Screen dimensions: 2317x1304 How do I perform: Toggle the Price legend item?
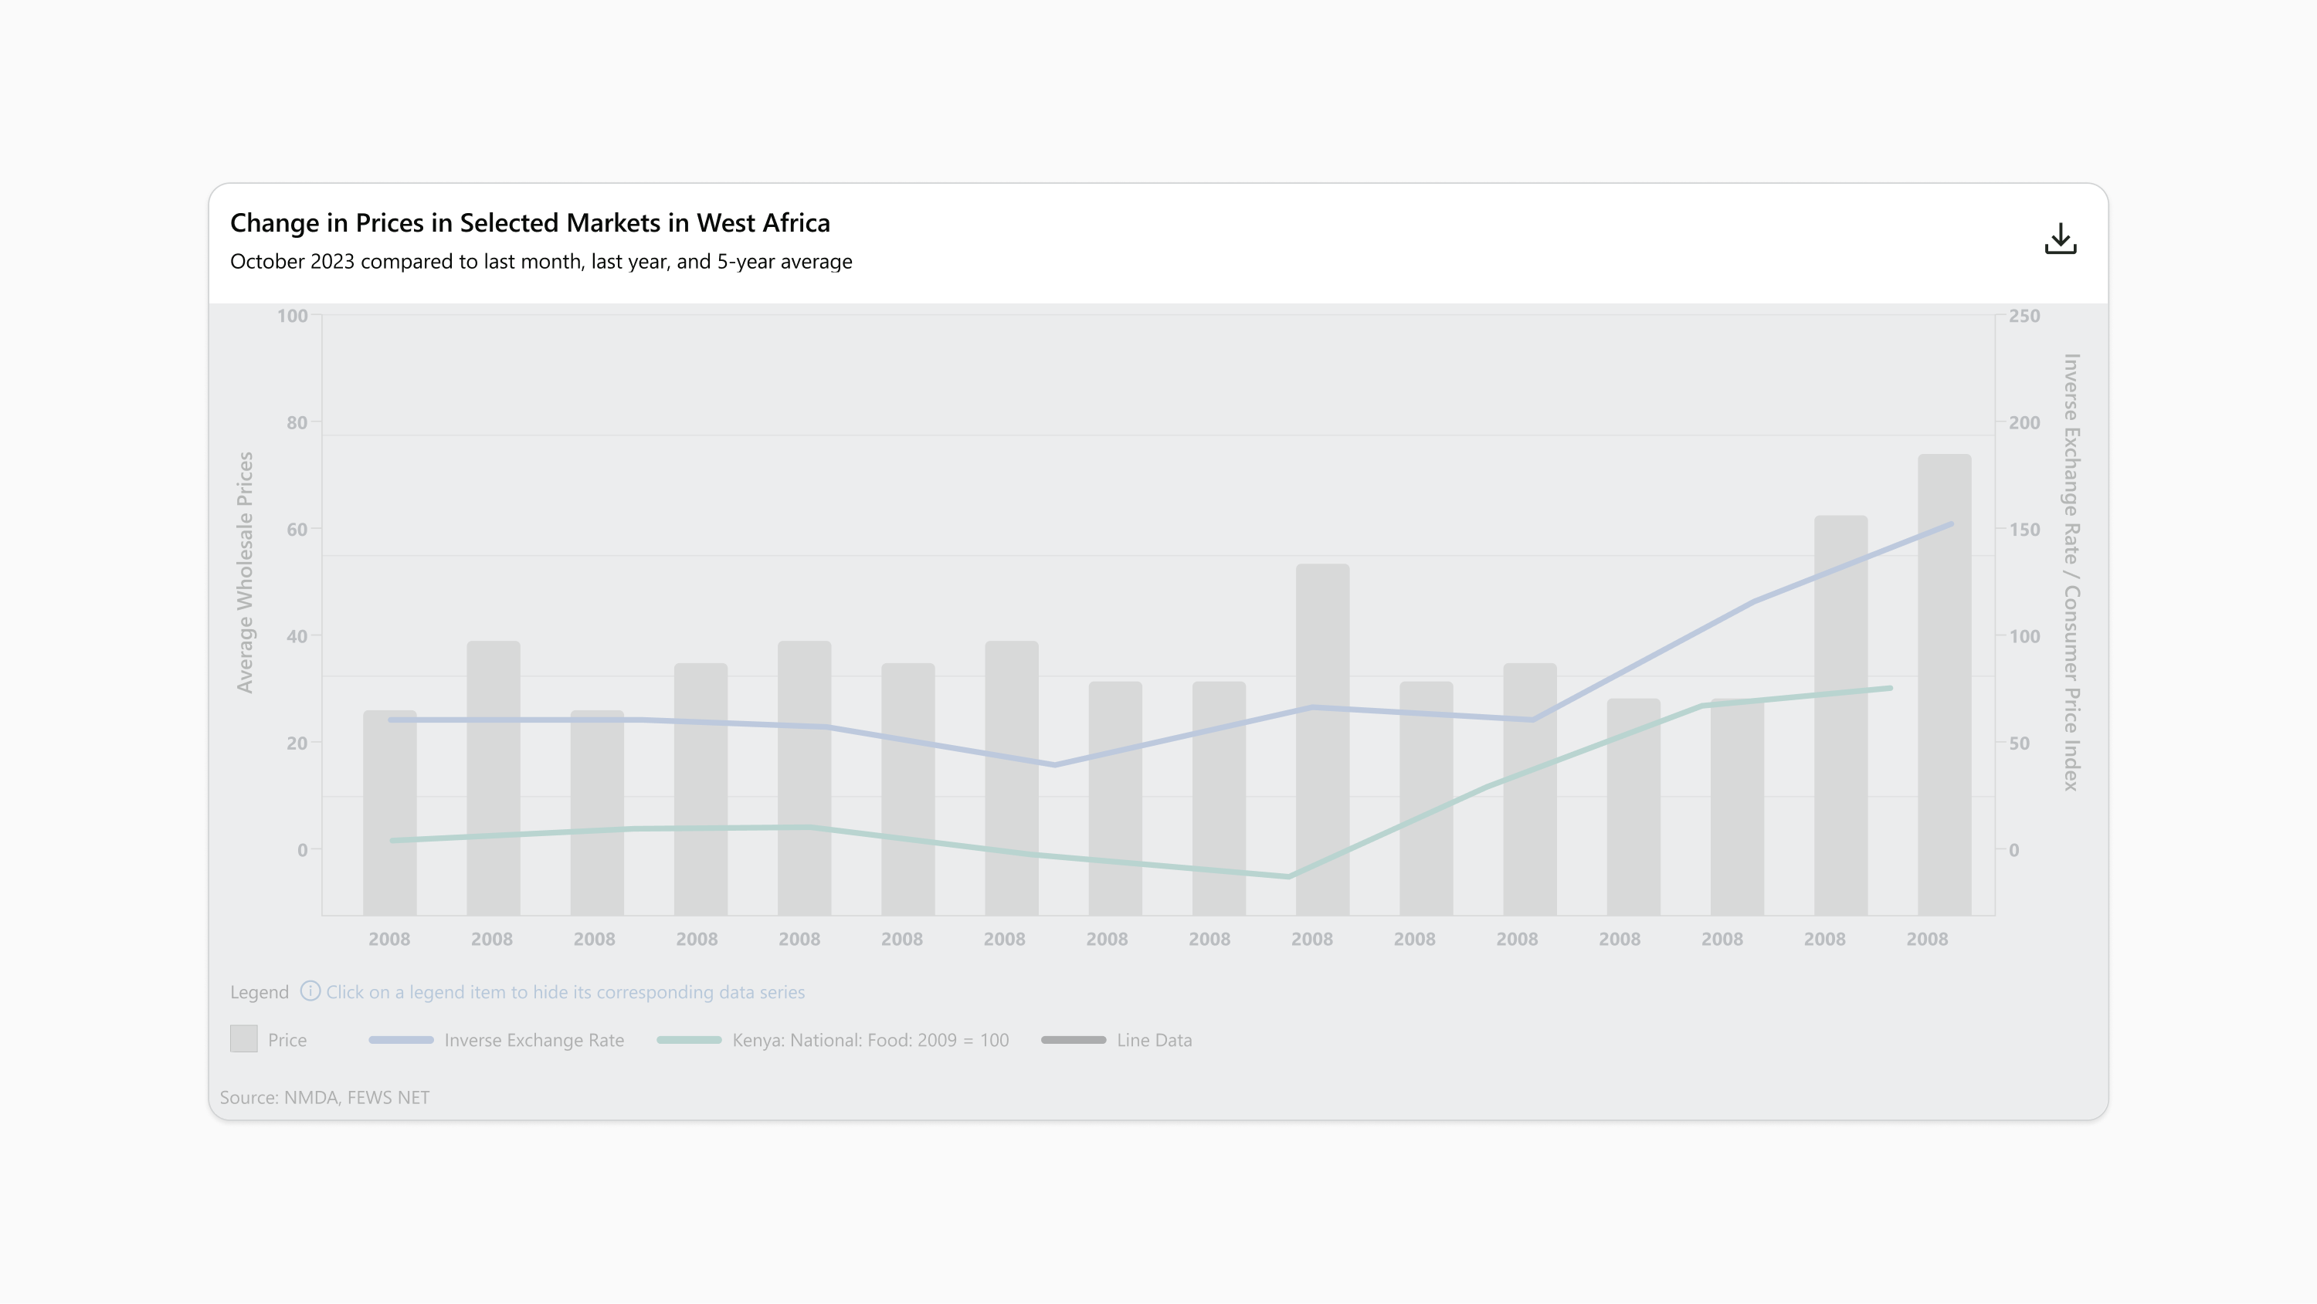286,1040
